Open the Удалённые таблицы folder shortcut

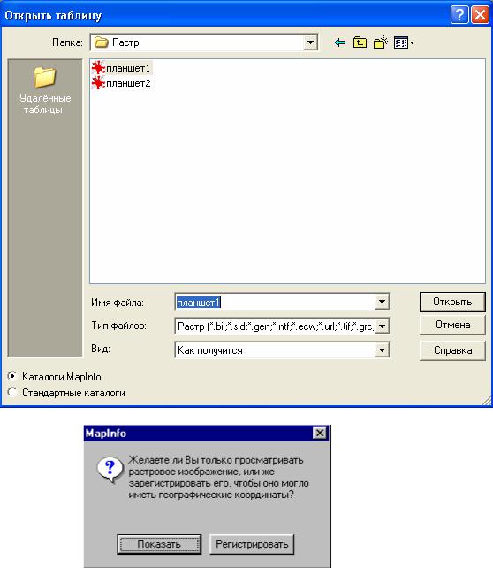45,90
